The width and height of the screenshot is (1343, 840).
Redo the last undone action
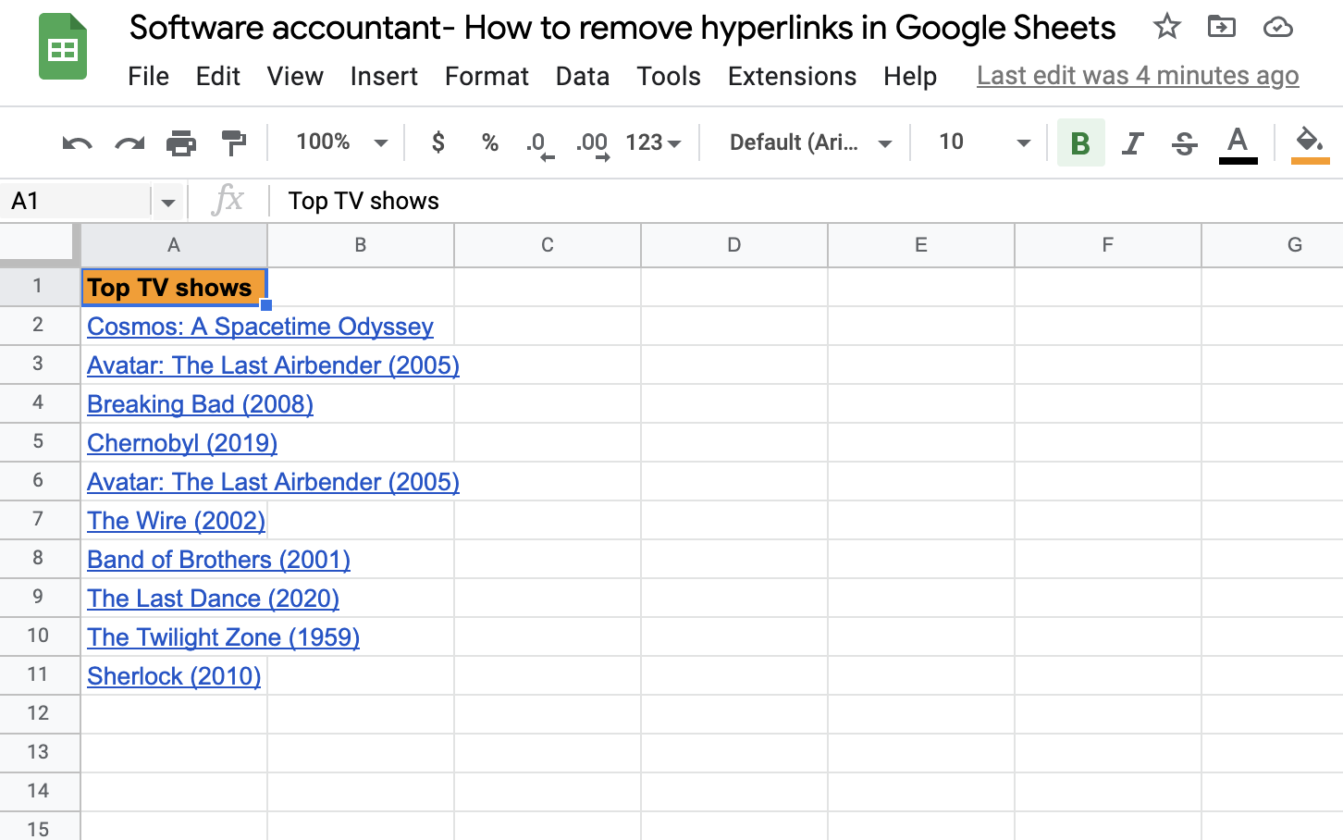(x=129, y=142)
